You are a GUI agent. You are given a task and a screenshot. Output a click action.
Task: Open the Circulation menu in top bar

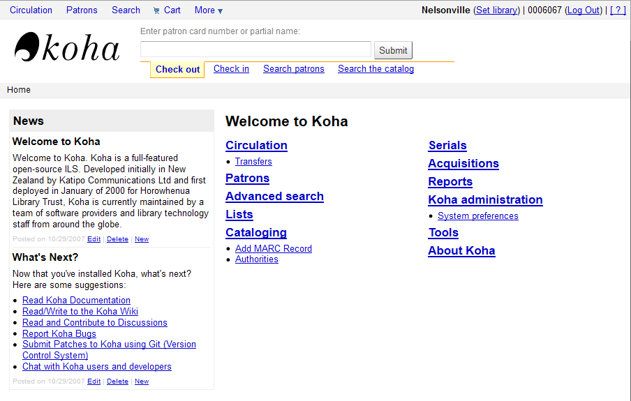click(31, 10)
